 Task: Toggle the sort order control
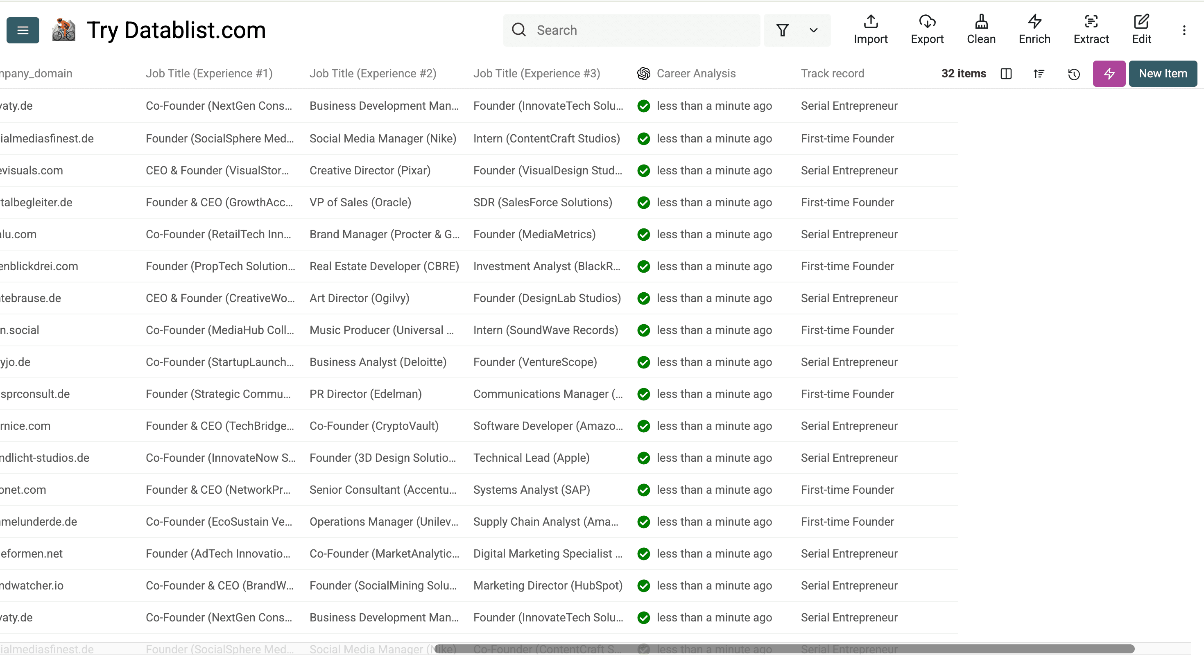(x=1039, y=74)
